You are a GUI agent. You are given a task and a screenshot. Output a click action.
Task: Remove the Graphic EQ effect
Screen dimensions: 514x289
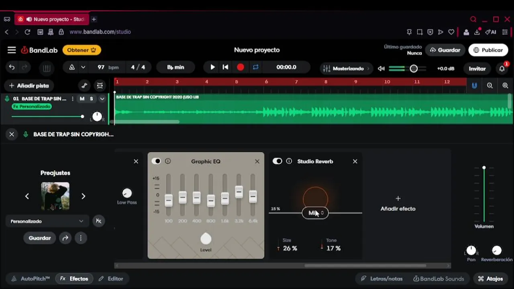257,161
